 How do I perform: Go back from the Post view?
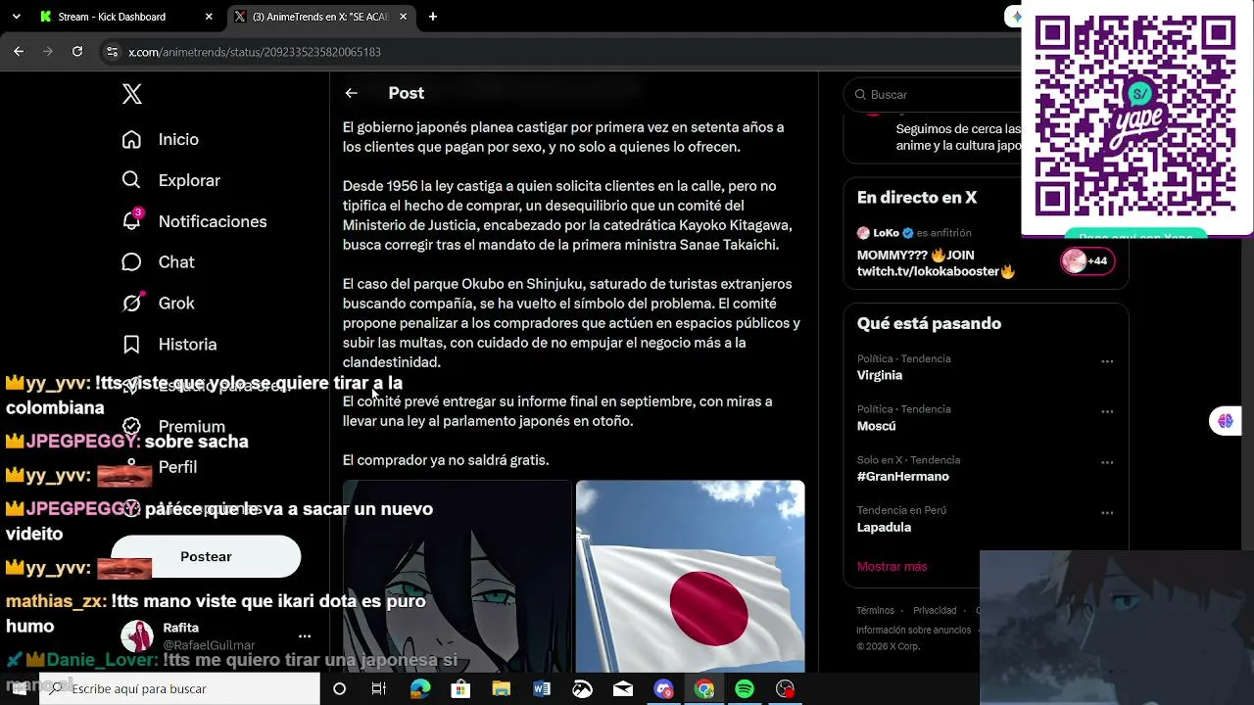click(352, 93)
